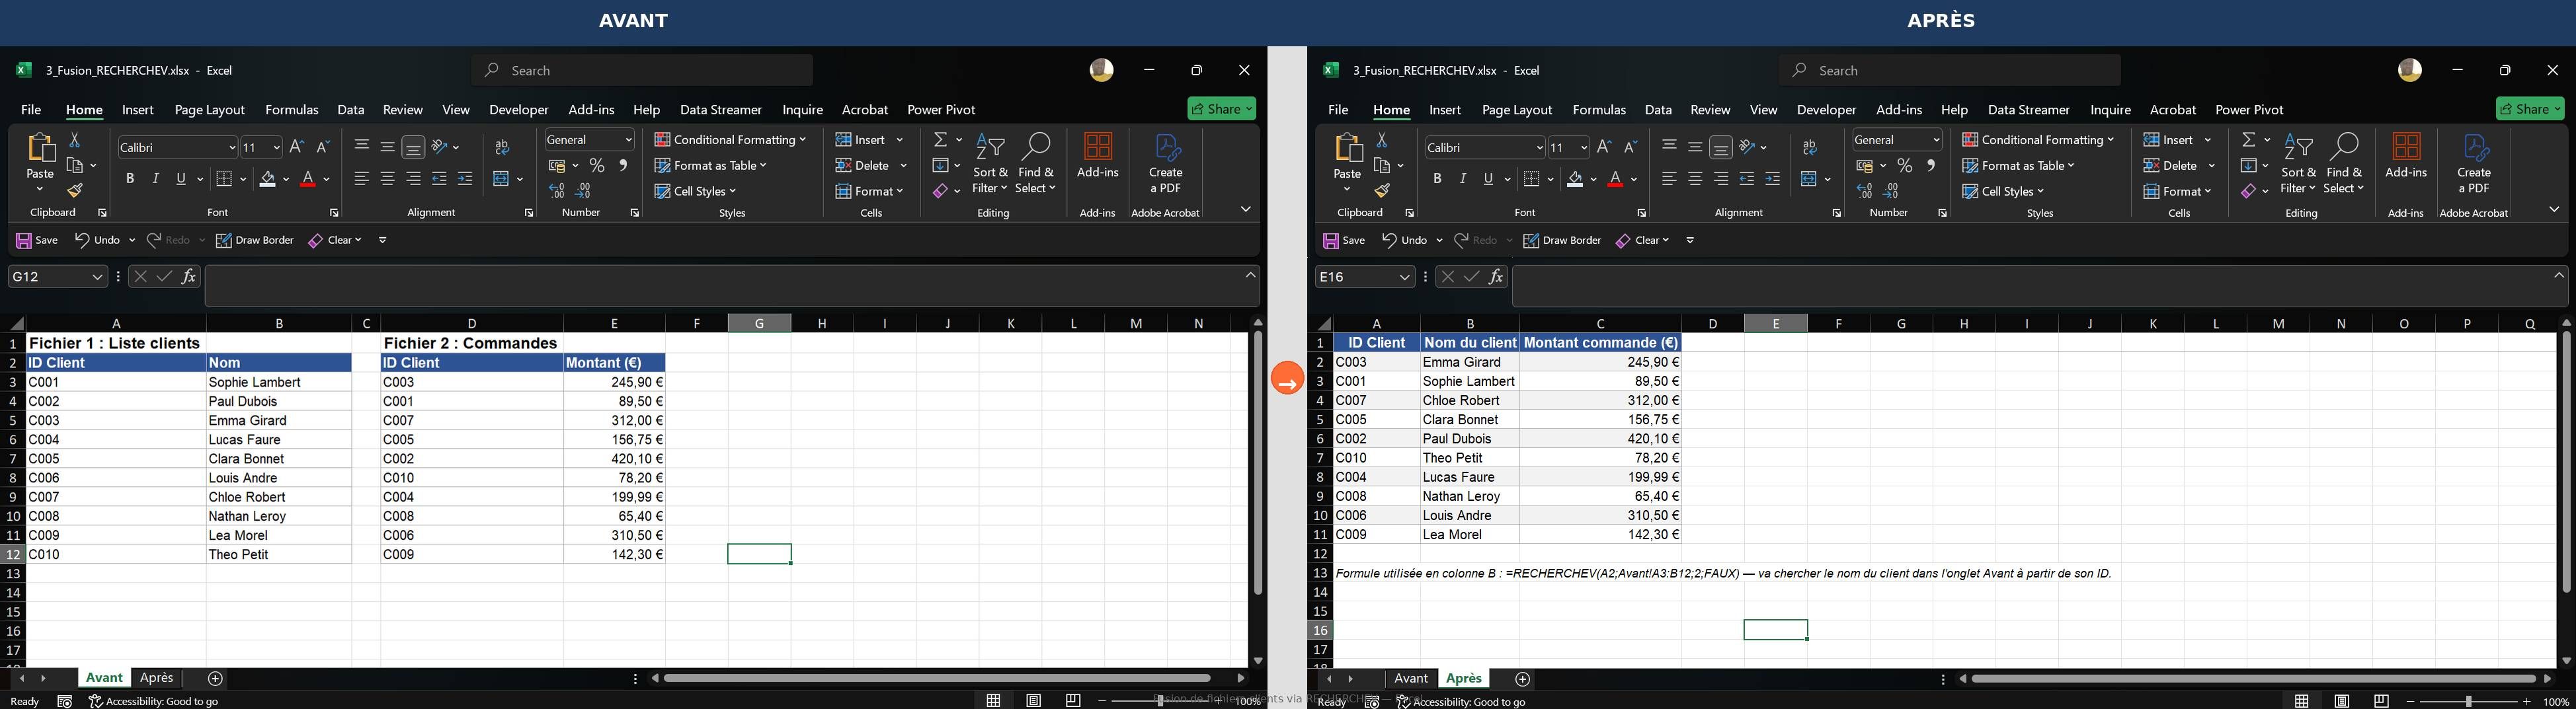The image size is (2576, 709).
Task: Open Formulas tab in left window
Action: coord(292,110)
